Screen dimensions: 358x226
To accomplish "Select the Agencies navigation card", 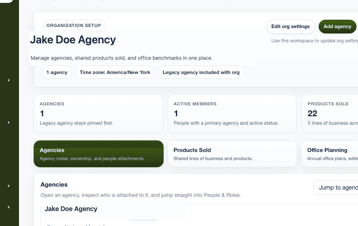I will 98,153.
